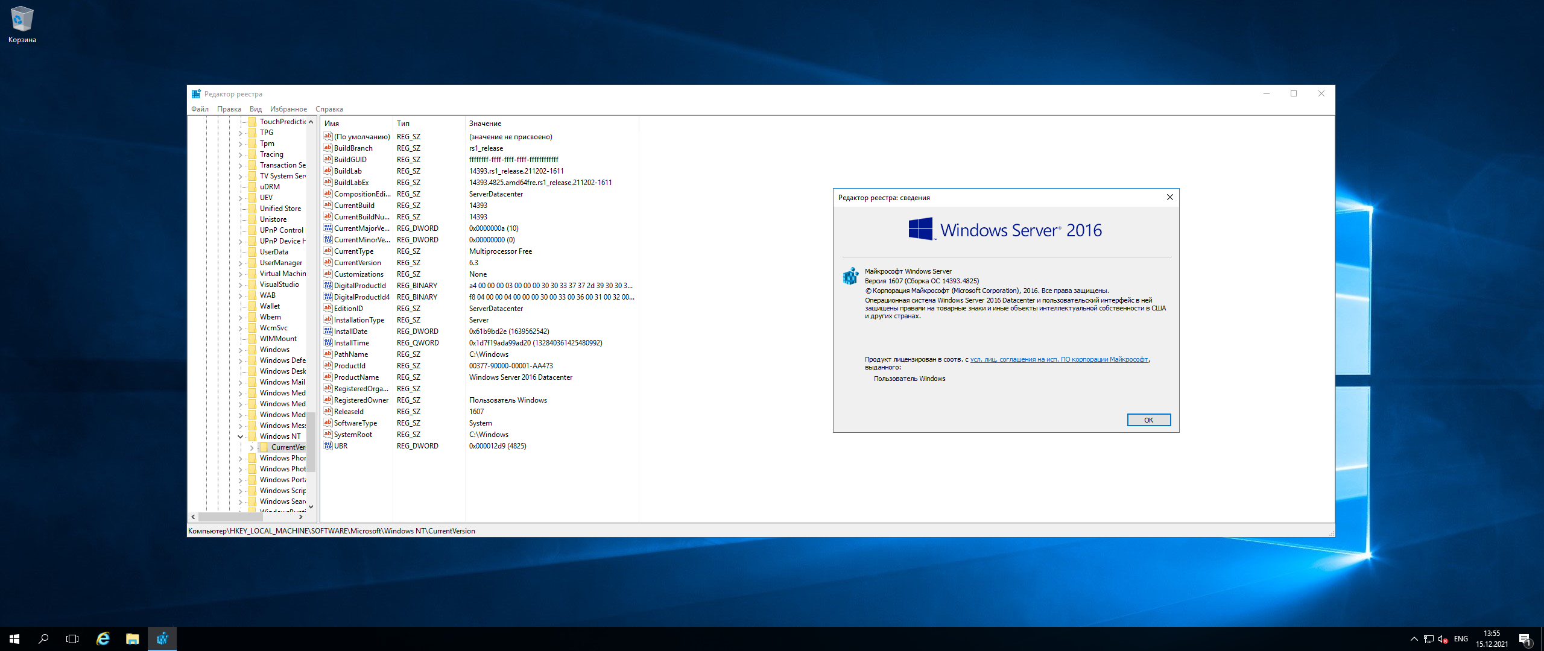Expand the Tracing tree node
Image resolution: width=1544 pixels, height=651 pixels.
click(240, 155)
